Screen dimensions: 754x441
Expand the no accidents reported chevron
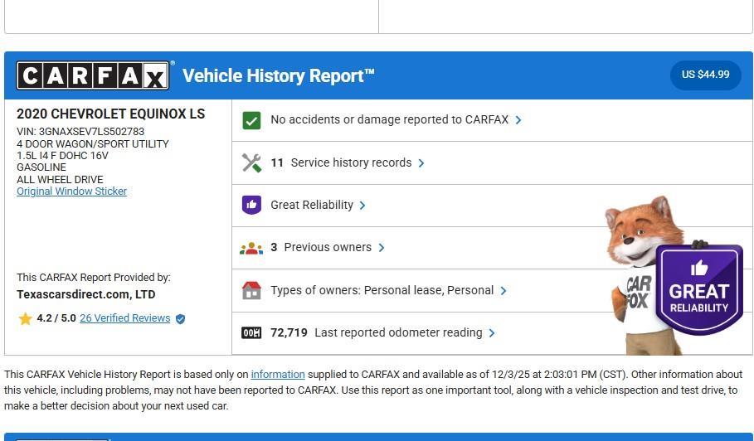coord(518,120)
